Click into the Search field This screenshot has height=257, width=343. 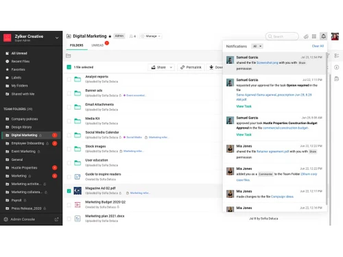(282, 36)
